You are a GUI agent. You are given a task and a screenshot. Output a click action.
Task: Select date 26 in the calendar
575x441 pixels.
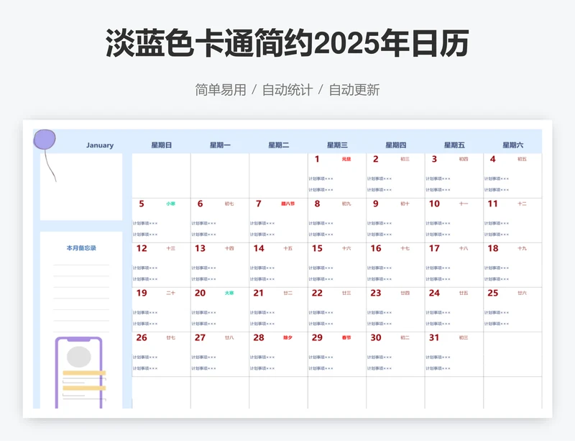142,338
